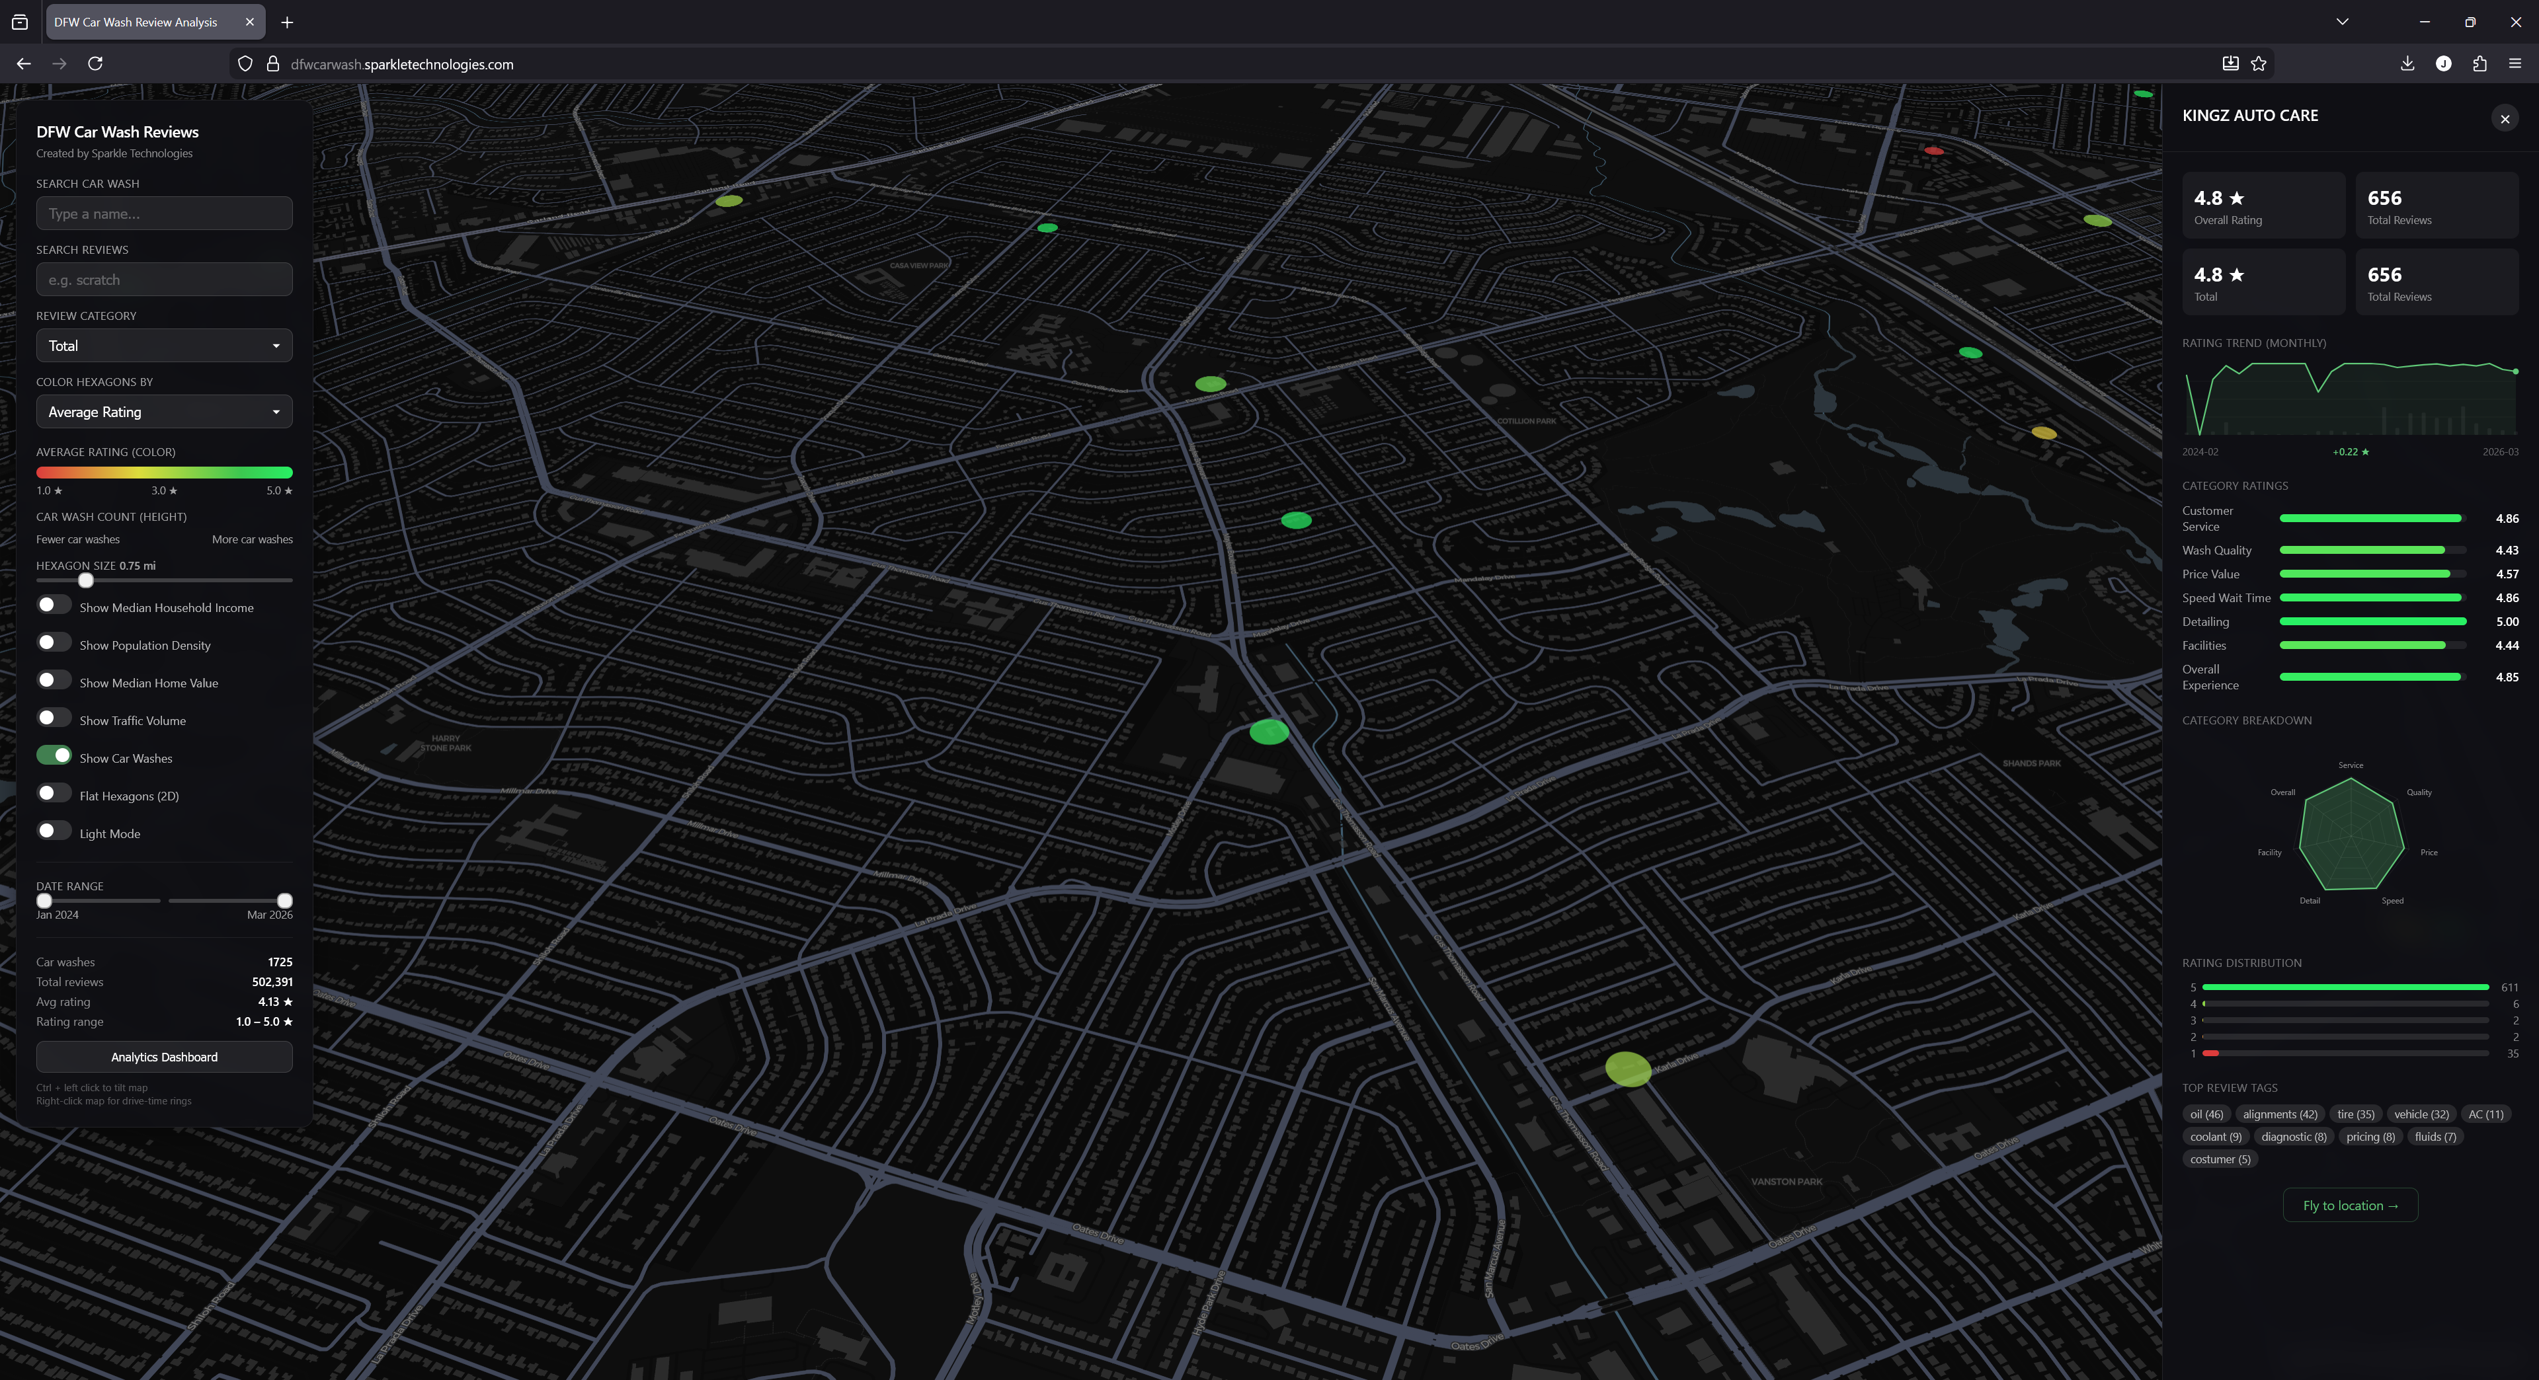Click the AC (11) tag

[x=2485, y=1114]
